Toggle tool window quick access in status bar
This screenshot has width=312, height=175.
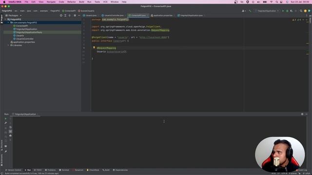[2, 174]
